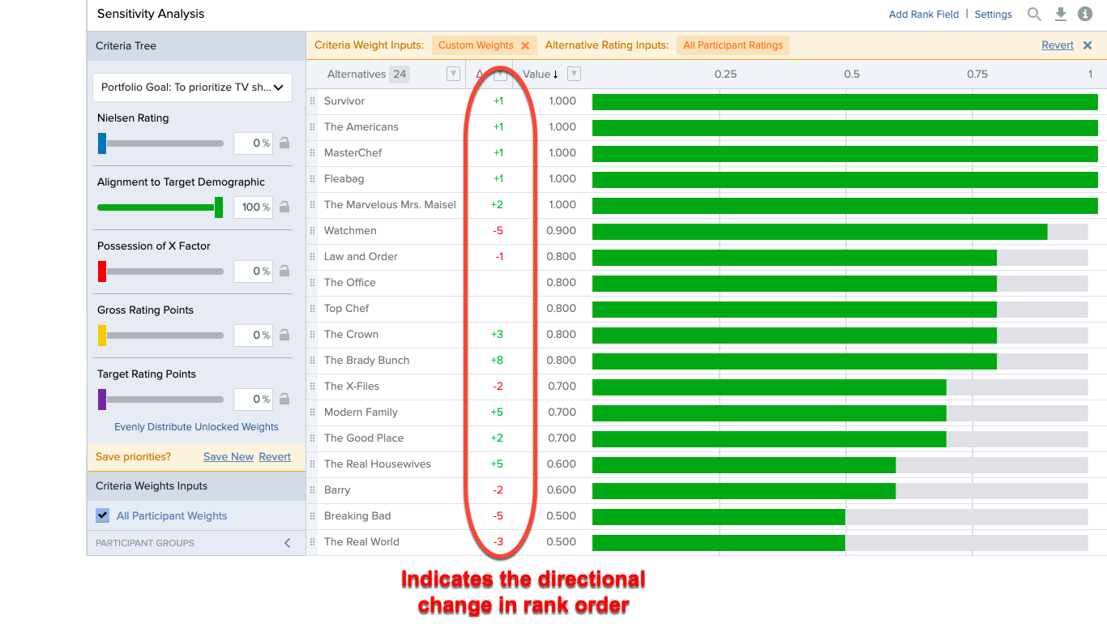Click Add Rank Field link
Image resolution: width=1107 pixels, height=624 pixels.
pyautogui.click(x=923, y=15)
